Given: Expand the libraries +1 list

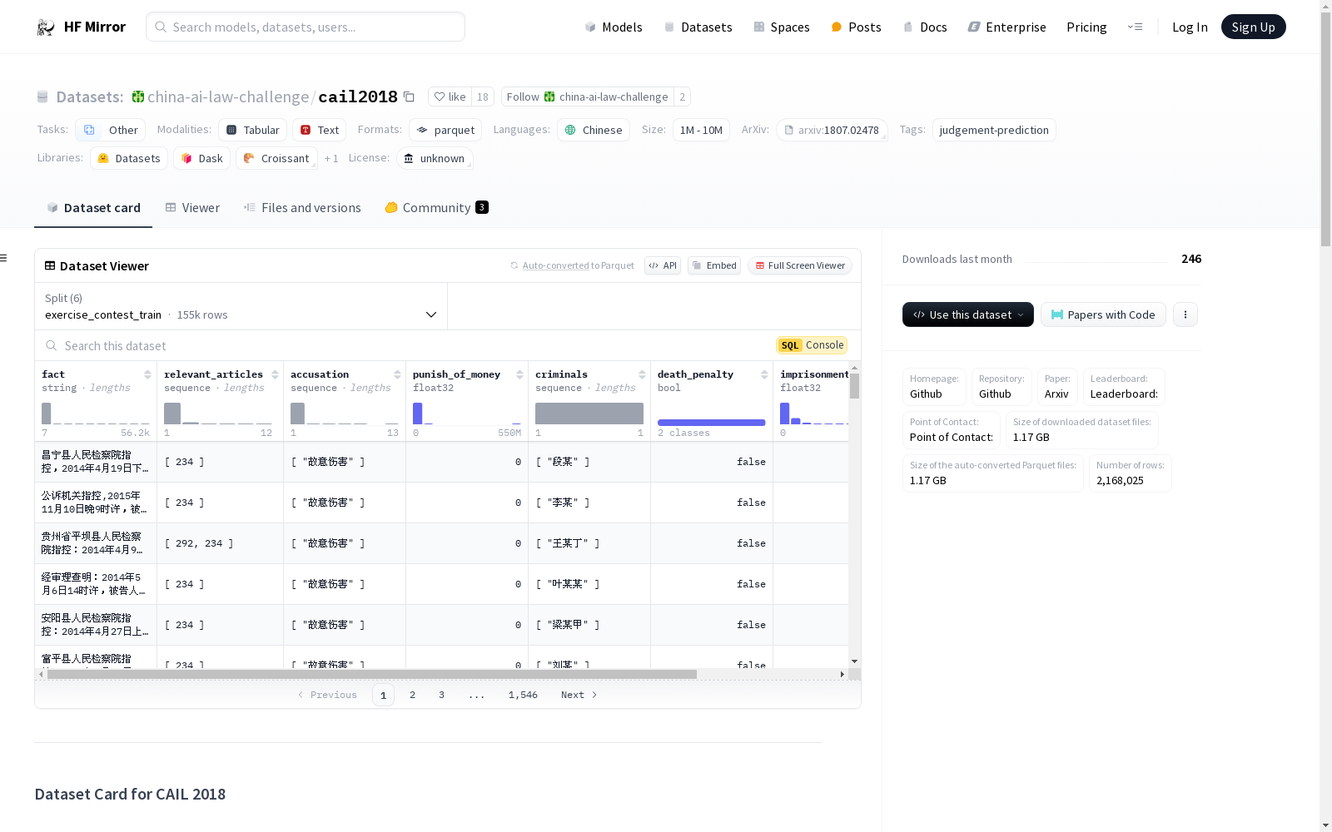Looking at the screenshot, I should pos(331,158).
